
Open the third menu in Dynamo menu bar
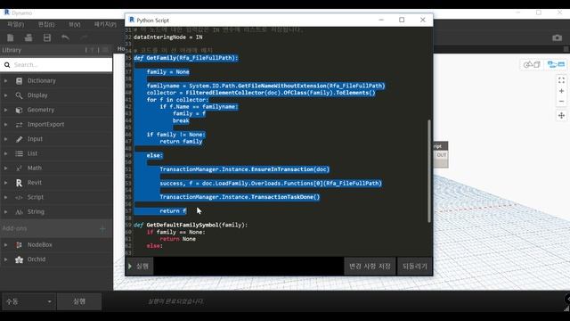pos(75,24)
